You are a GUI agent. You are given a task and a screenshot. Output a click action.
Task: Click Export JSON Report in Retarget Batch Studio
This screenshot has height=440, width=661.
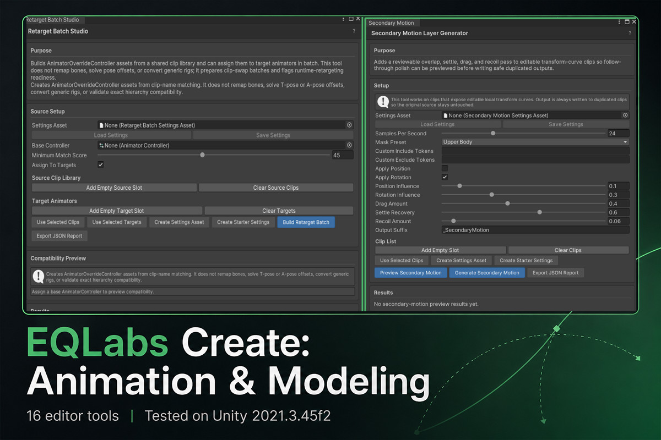point(59,236)
